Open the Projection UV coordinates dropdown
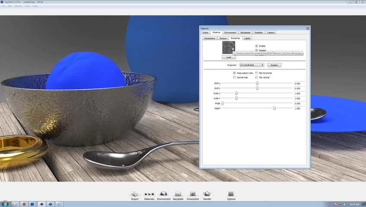366x207 pixels. pos(252,65)
